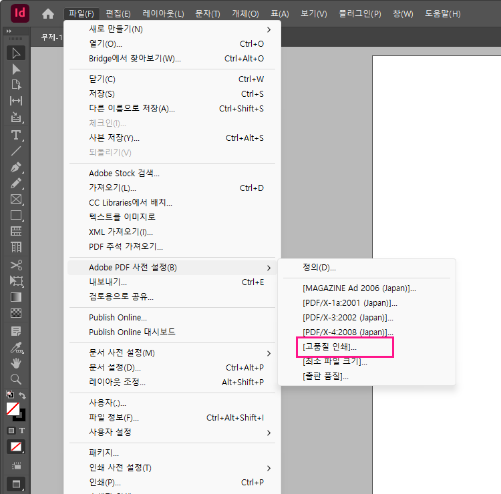Pick the Pen tool

point(16,167)
